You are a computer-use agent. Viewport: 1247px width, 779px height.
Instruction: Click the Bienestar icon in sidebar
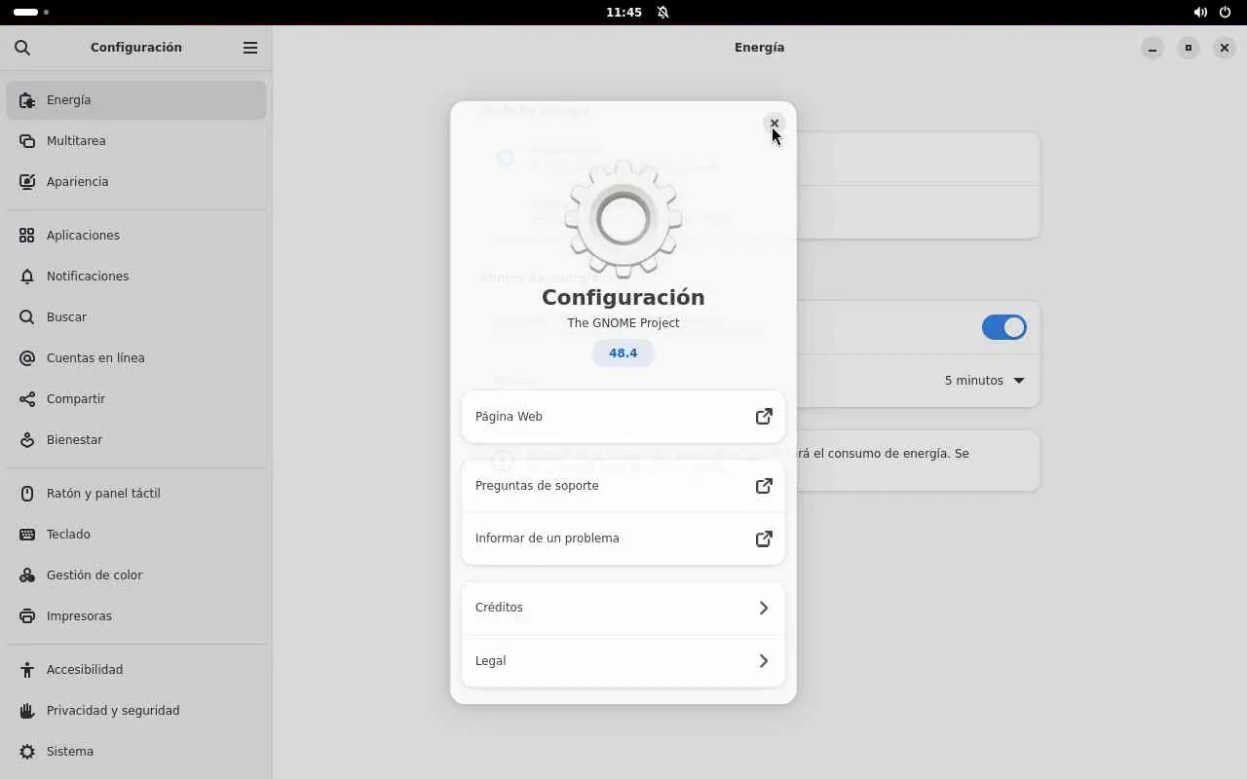click(27, 440)
